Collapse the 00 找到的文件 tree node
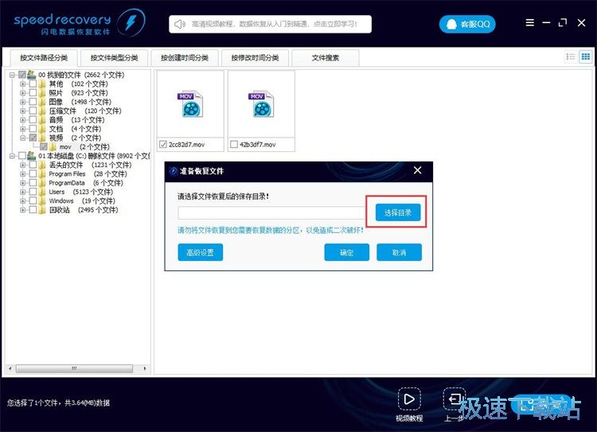Screen dimensions: 597x432 click(13, 75)
